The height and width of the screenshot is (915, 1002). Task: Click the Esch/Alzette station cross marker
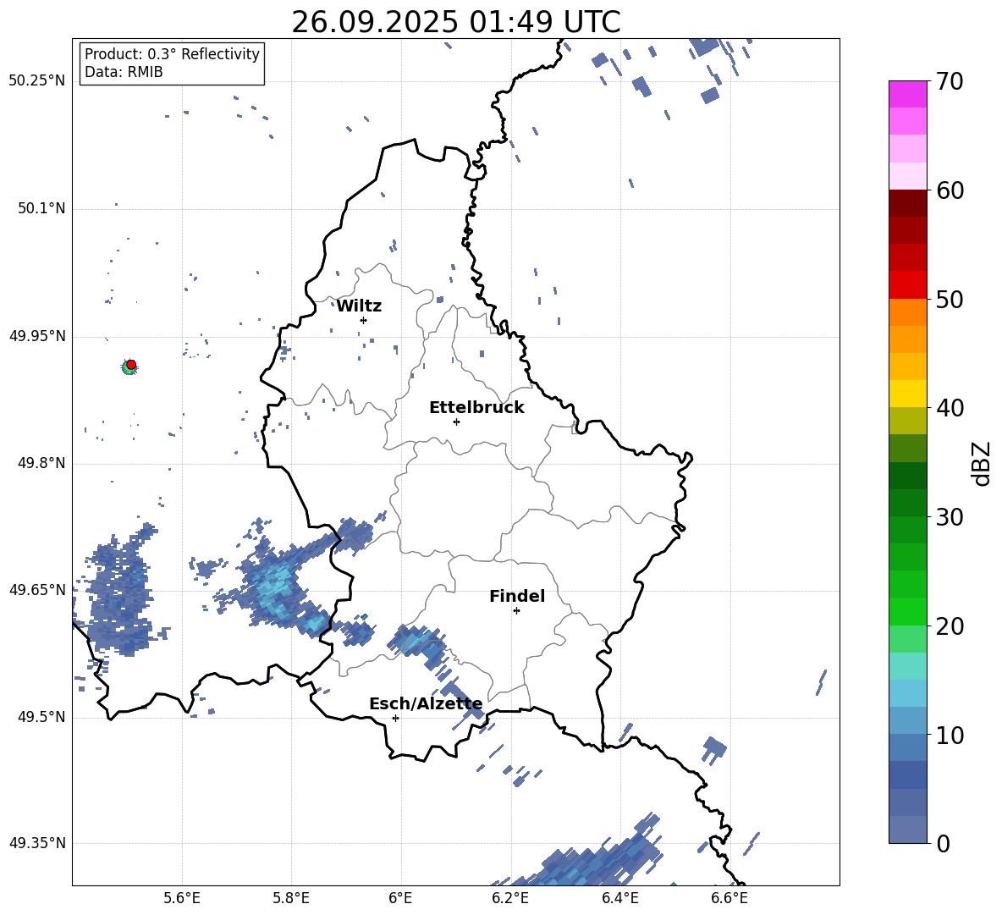[x=395, y=718]
